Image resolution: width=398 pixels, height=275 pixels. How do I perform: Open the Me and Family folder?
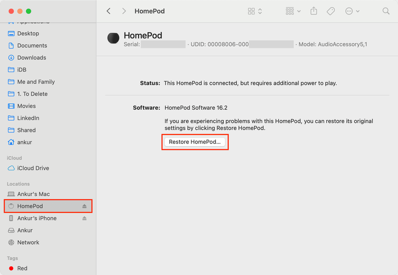click(x=48, y=82)
